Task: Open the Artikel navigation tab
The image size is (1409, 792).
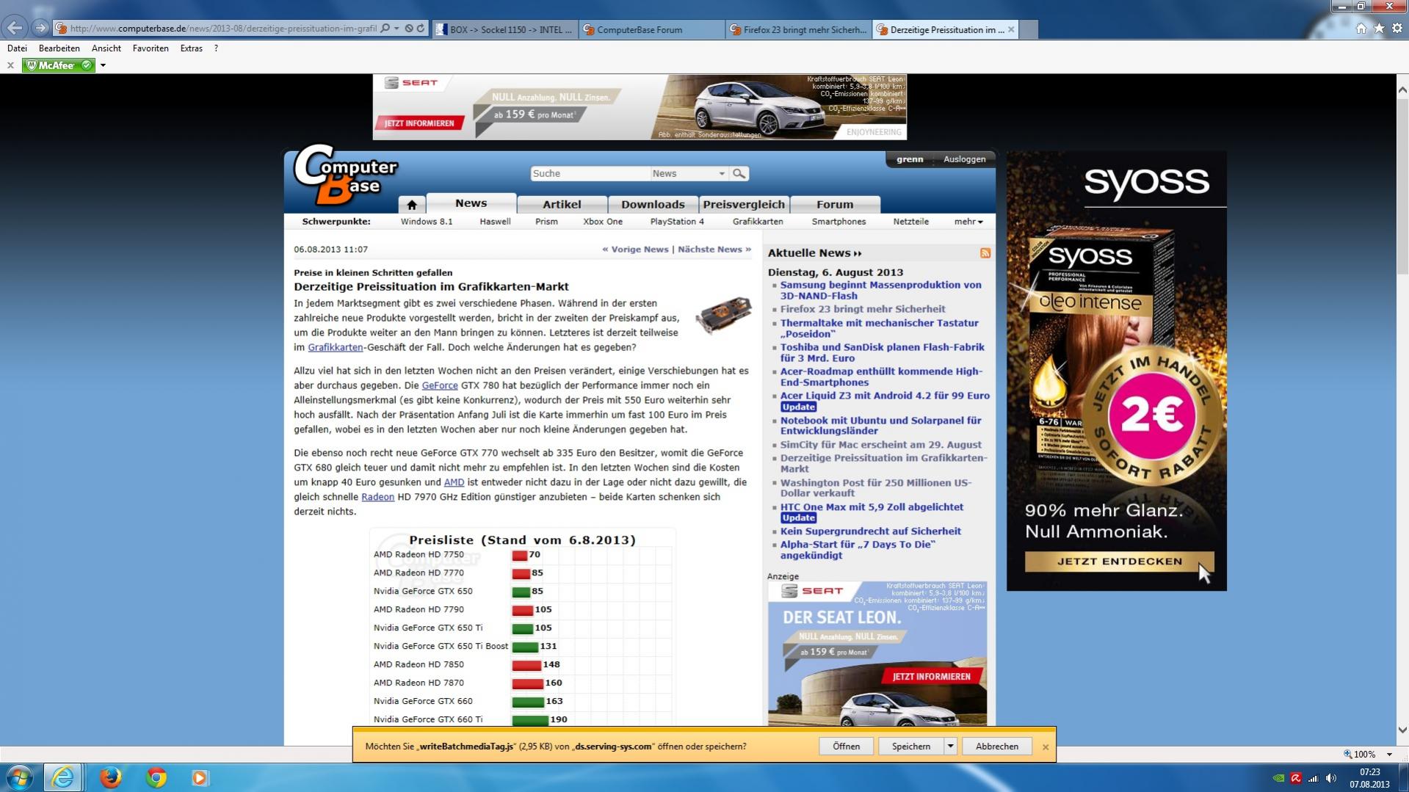Action: pyautogui.click(x=562, y=204)
